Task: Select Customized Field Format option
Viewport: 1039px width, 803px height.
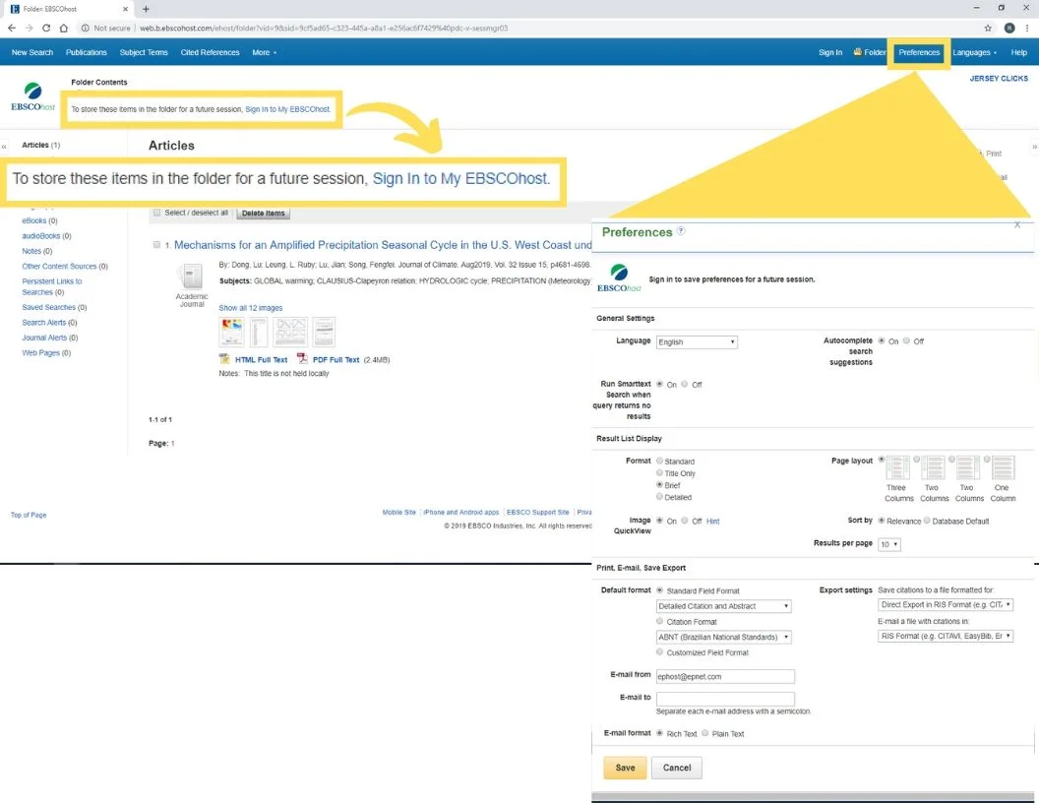Action: (x=659, y=651)
